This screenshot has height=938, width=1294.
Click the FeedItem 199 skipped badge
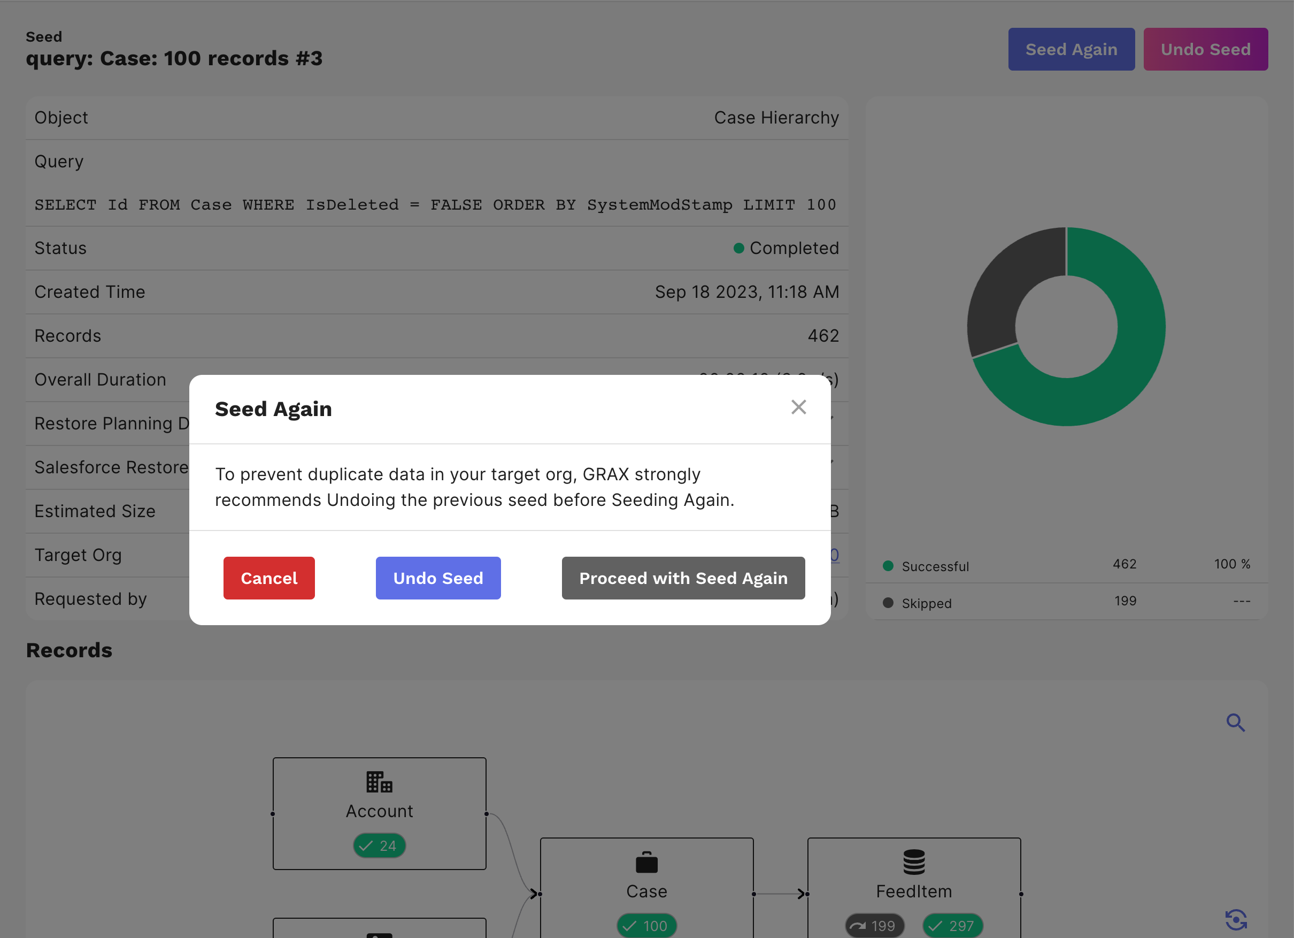(x=874, y=926)
